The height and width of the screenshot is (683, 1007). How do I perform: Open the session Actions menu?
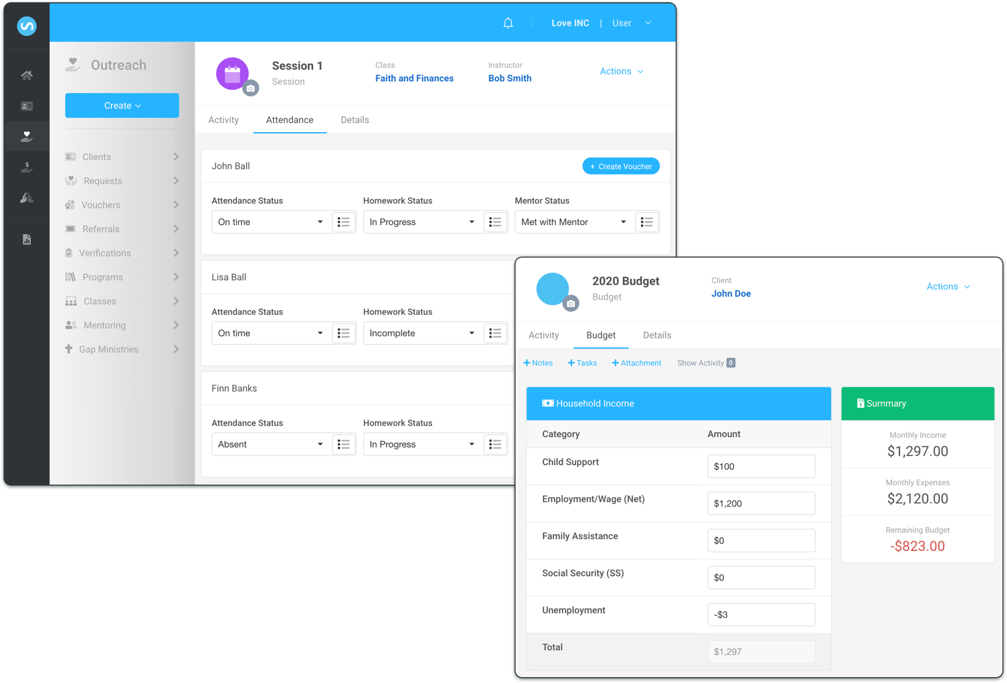621,72
